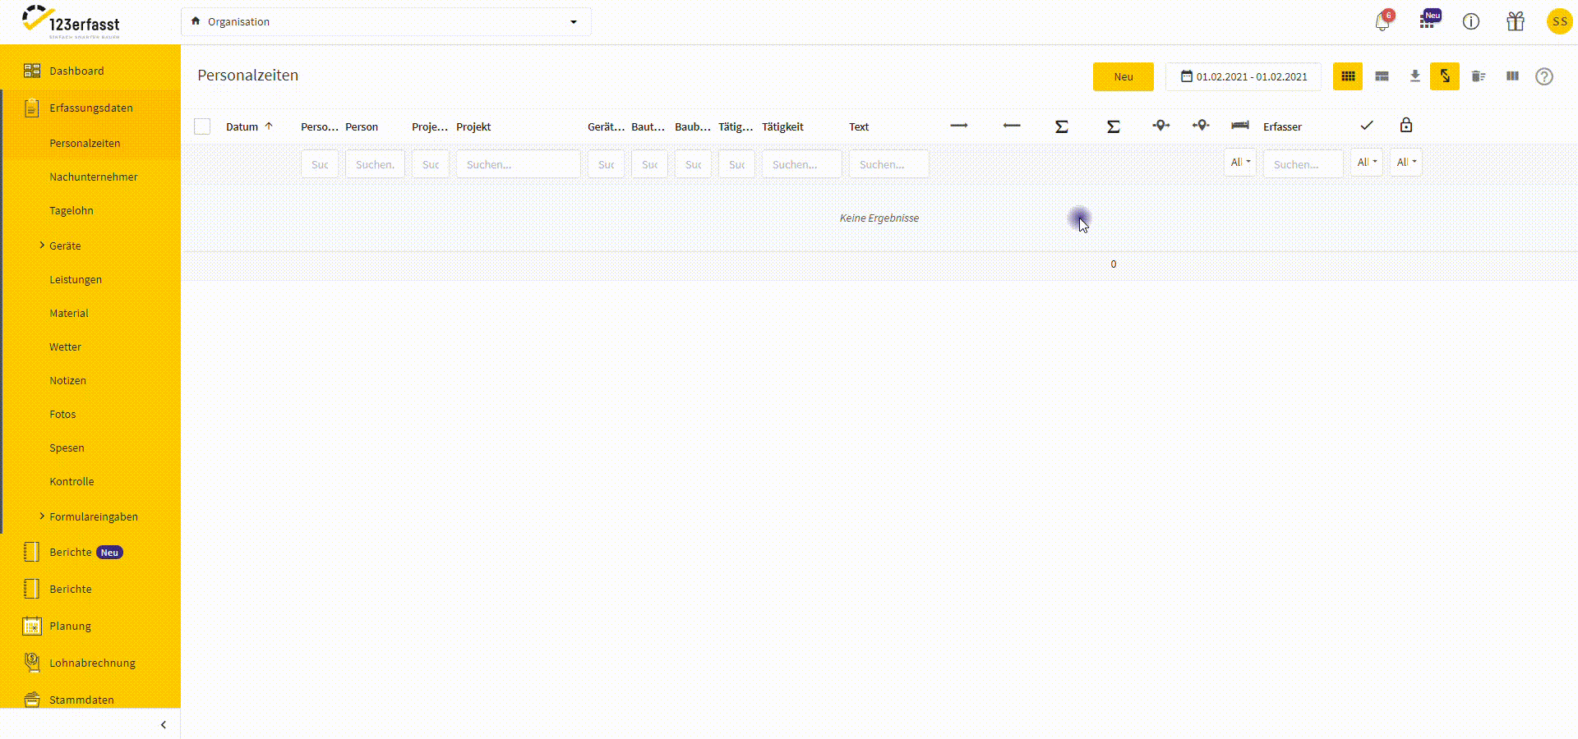Open Notizen menu item
The height and width of the screenshot is (739, 1578).
[67, 380]
